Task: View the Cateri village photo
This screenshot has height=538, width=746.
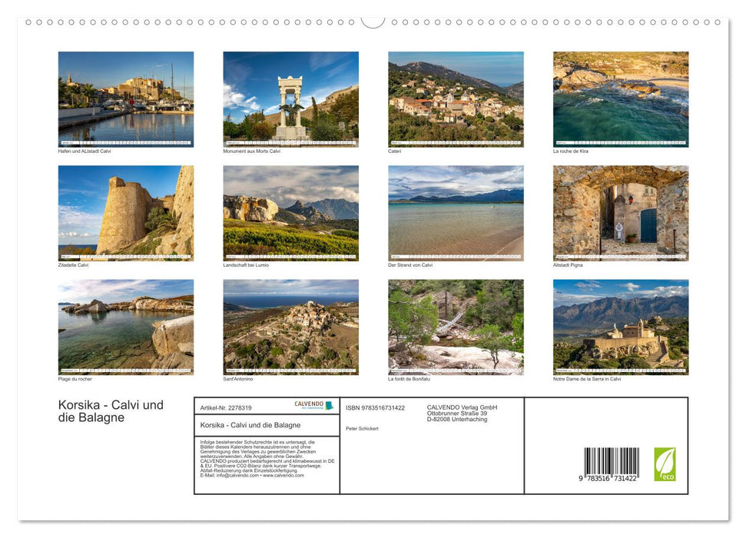Action: pyautogui.click(x=456, y=98)
